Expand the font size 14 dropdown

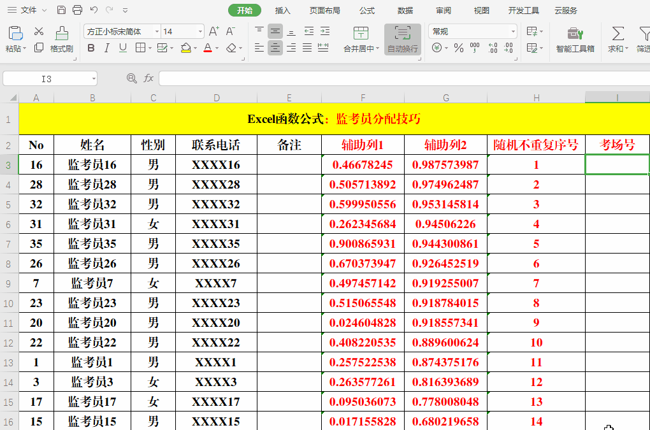200,31
